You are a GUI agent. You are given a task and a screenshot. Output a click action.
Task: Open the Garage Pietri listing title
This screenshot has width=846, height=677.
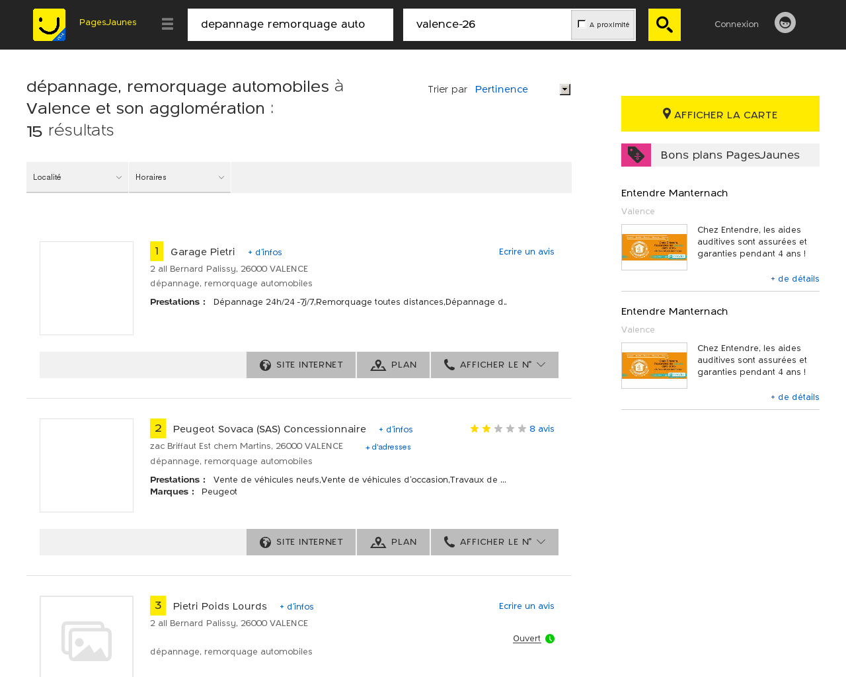pos(203,251)
